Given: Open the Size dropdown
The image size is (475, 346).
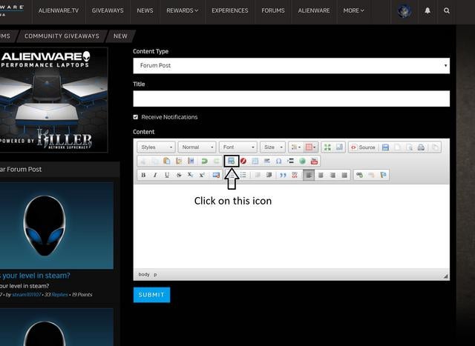Looking at the screenshot, I should coord(272,147).
